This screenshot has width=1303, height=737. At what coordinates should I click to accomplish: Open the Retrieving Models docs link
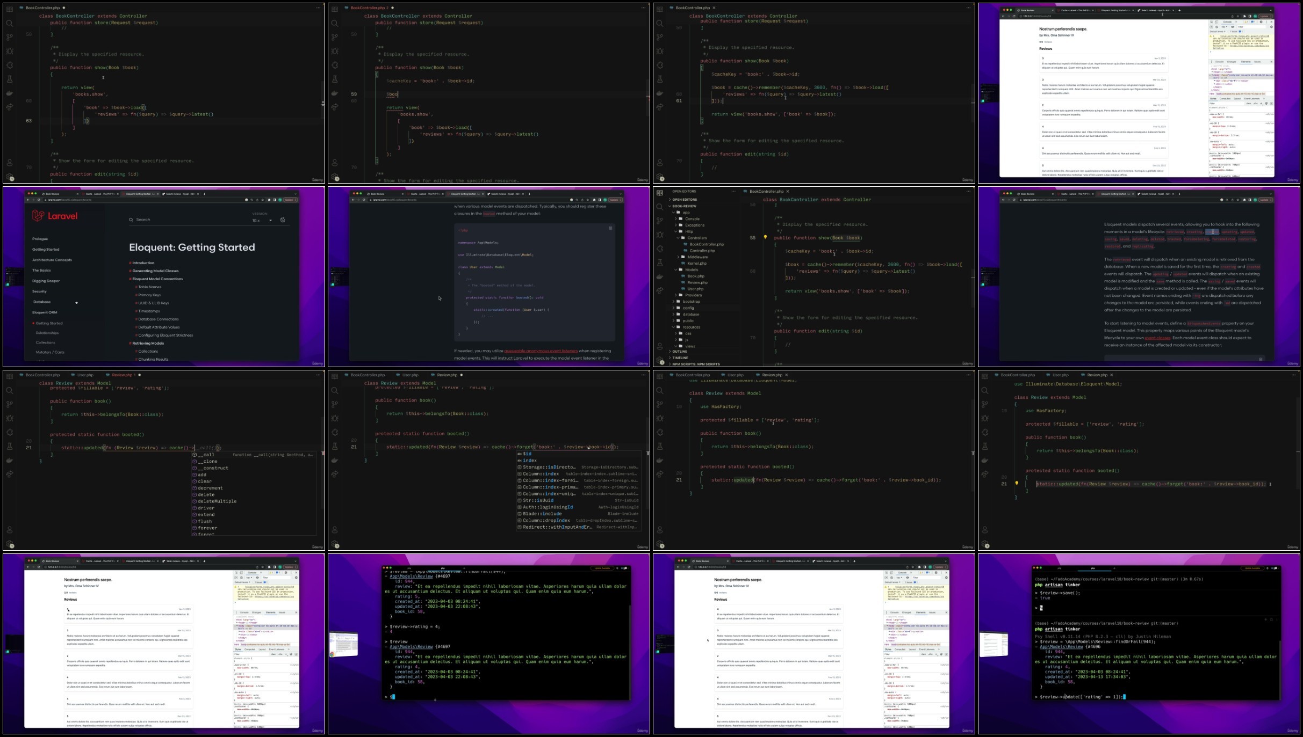148,344
